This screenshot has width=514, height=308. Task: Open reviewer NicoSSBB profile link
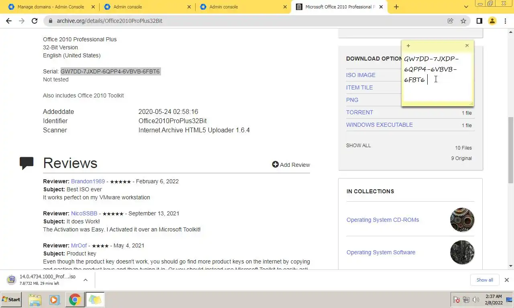point(84,213)
